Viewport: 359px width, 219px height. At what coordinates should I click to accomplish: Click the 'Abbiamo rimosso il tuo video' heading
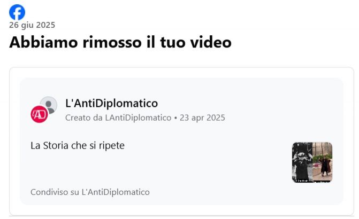coord(120,42)
